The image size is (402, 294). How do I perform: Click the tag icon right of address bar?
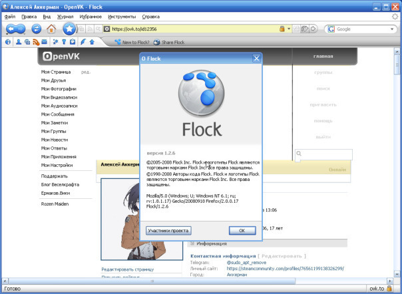[x=305, y=29]
